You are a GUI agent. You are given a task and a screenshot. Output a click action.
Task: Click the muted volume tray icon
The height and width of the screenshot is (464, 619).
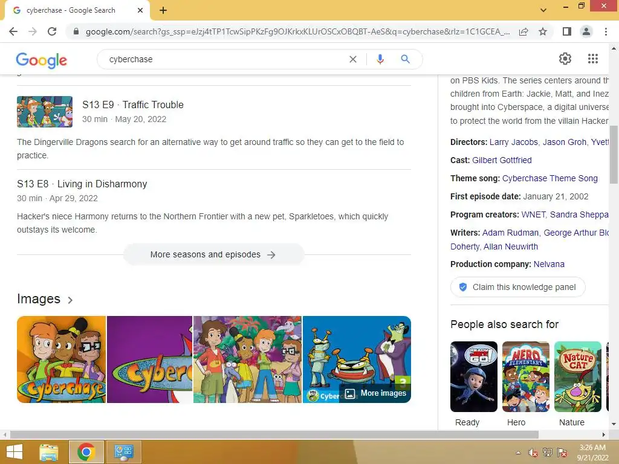(533, 453)
